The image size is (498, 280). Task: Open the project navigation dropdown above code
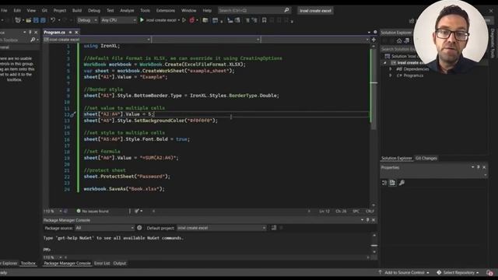point(97,40)
